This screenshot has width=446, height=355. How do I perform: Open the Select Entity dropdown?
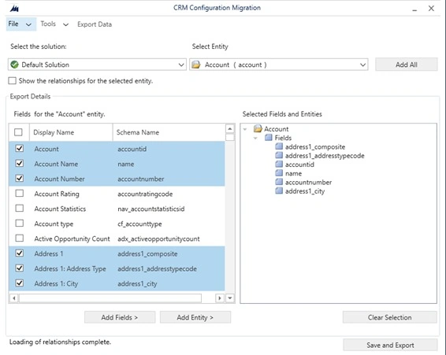(279, 65)
